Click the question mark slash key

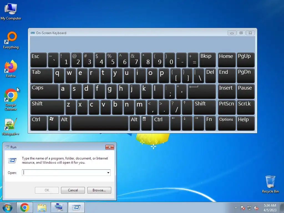coord(175,108)
